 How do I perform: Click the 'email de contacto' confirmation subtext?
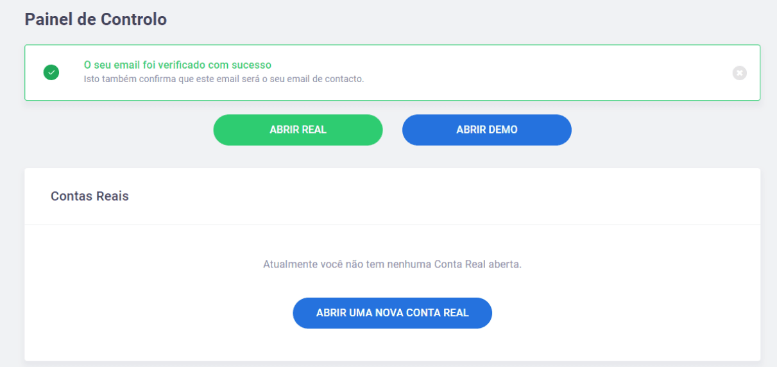224,79
